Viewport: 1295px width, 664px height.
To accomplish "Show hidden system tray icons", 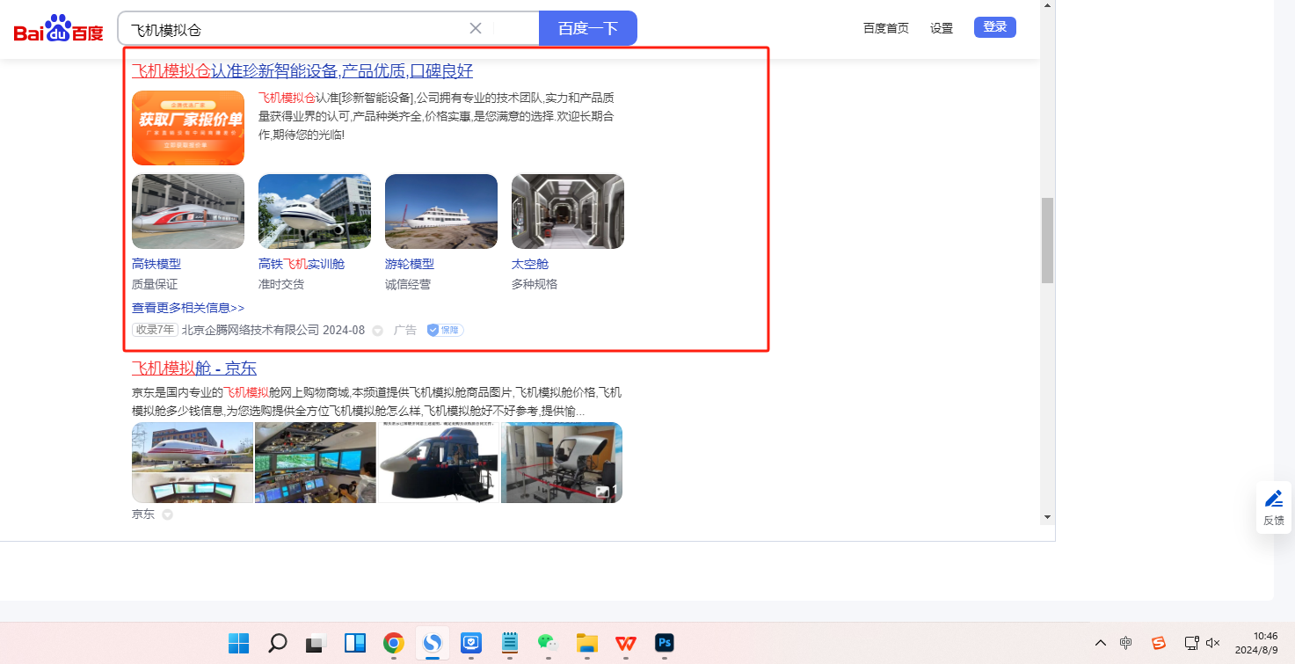I will [1100, 643].
